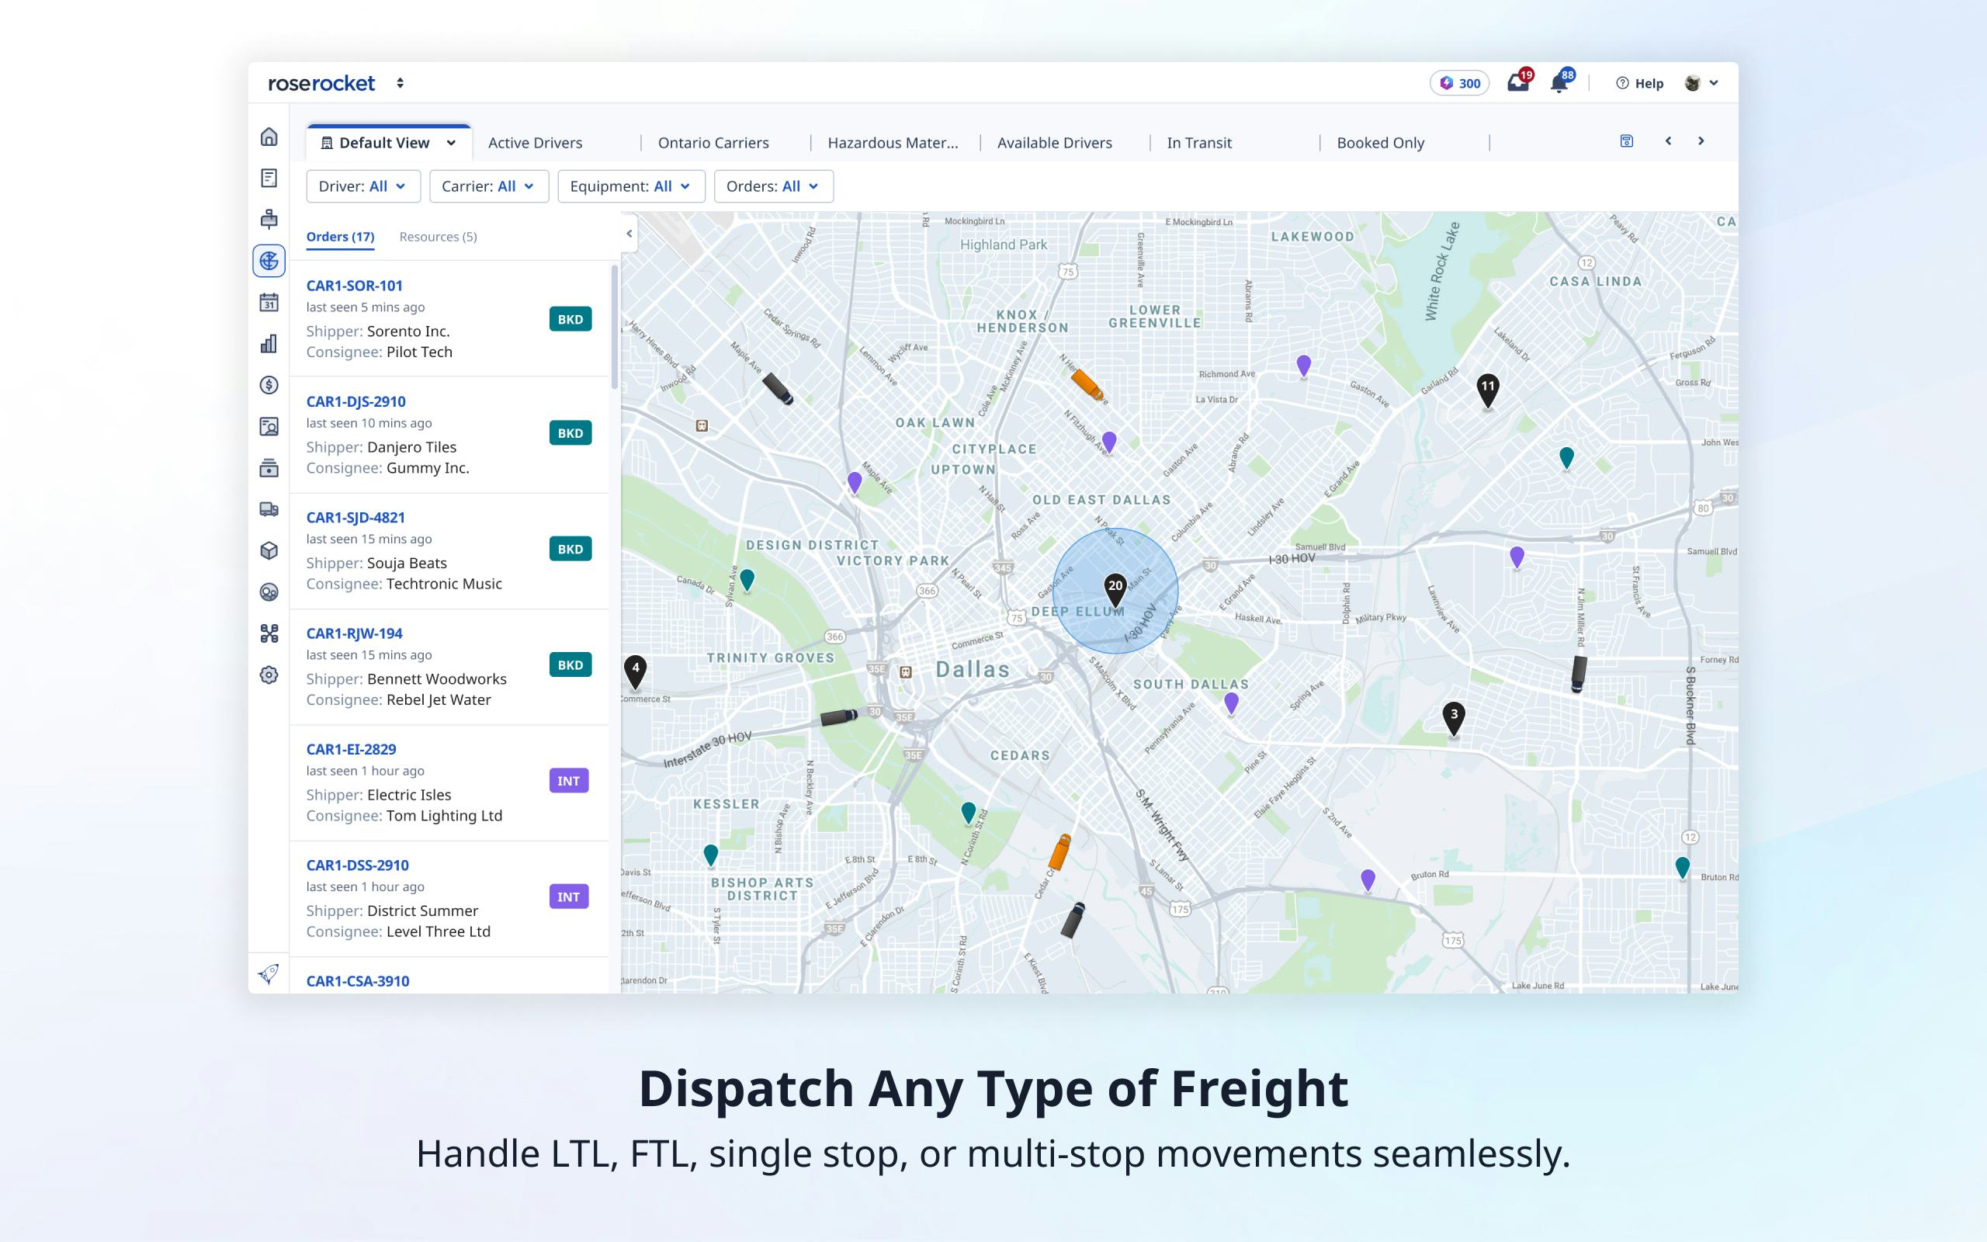1987x1242 pixels.
Task: Expand the Driver filter dropdown
Action: pos(363,186)
